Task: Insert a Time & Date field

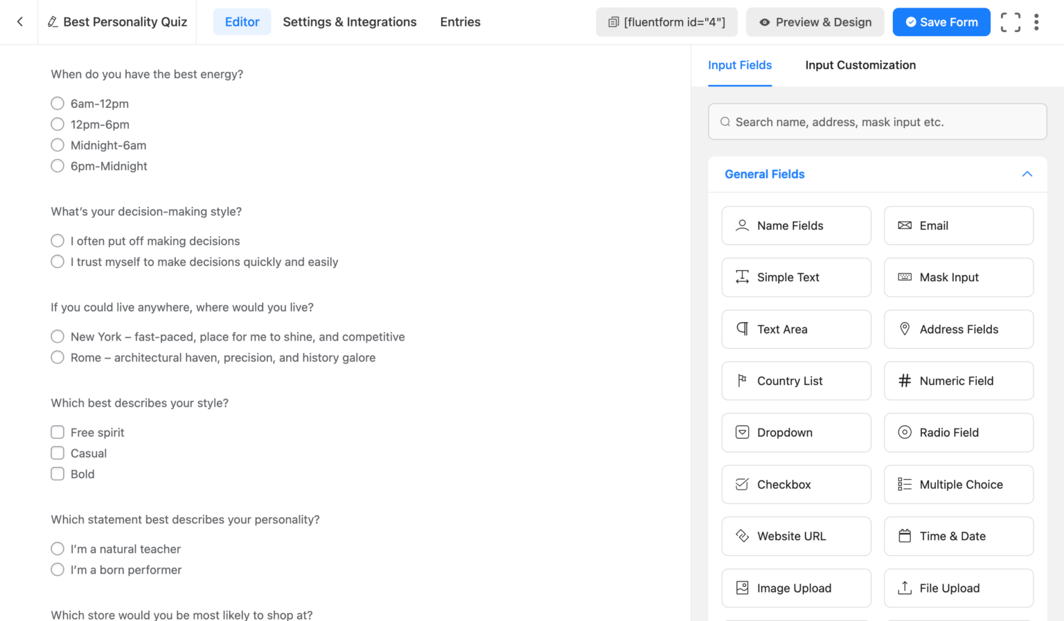Action: 958,536
